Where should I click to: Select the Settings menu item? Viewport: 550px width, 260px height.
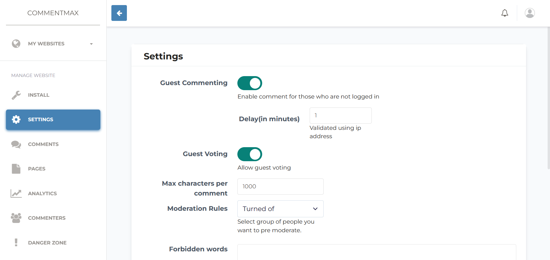(x=53, y=119)
